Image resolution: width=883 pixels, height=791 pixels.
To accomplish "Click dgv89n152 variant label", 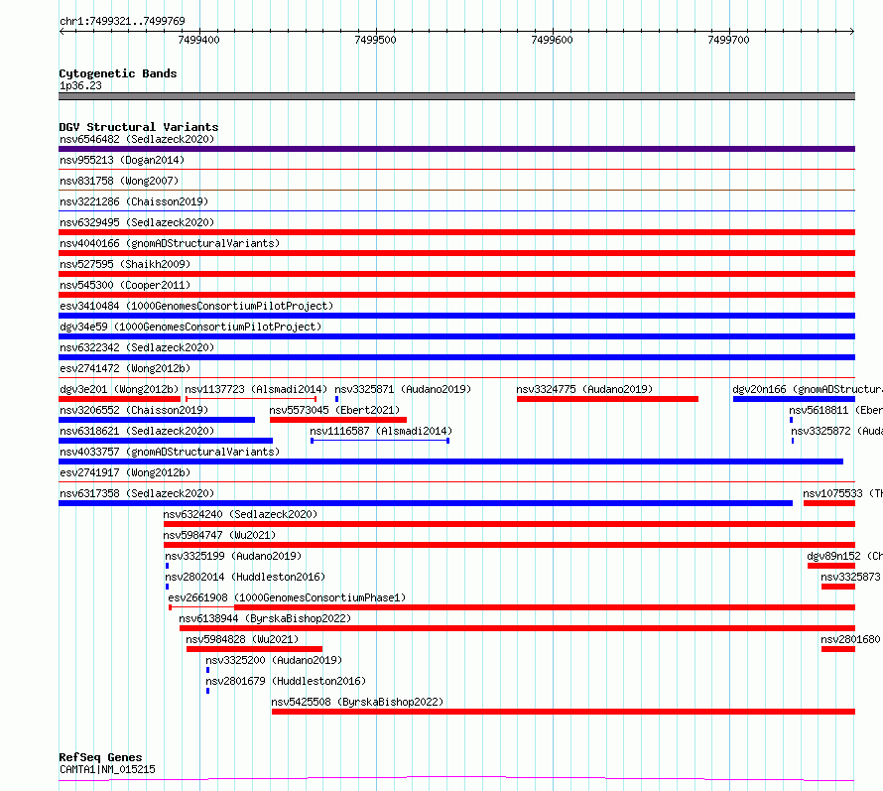I will (844, 556).
